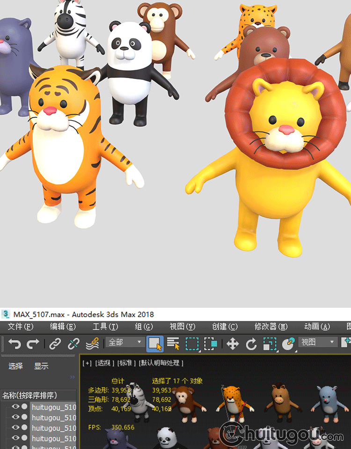Toggle eye icon of second huitugou_510 row
Screen dimensions: 351x449
click(x=15, y=417)
